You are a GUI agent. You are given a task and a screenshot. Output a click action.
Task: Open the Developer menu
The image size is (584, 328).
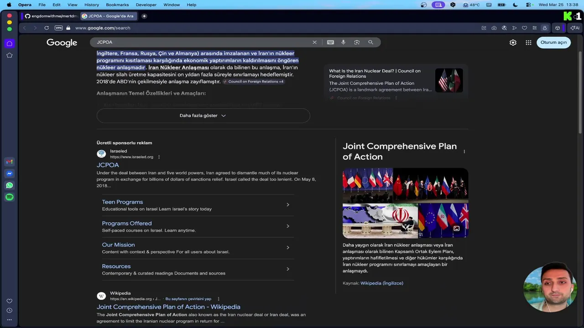(146, 5)
